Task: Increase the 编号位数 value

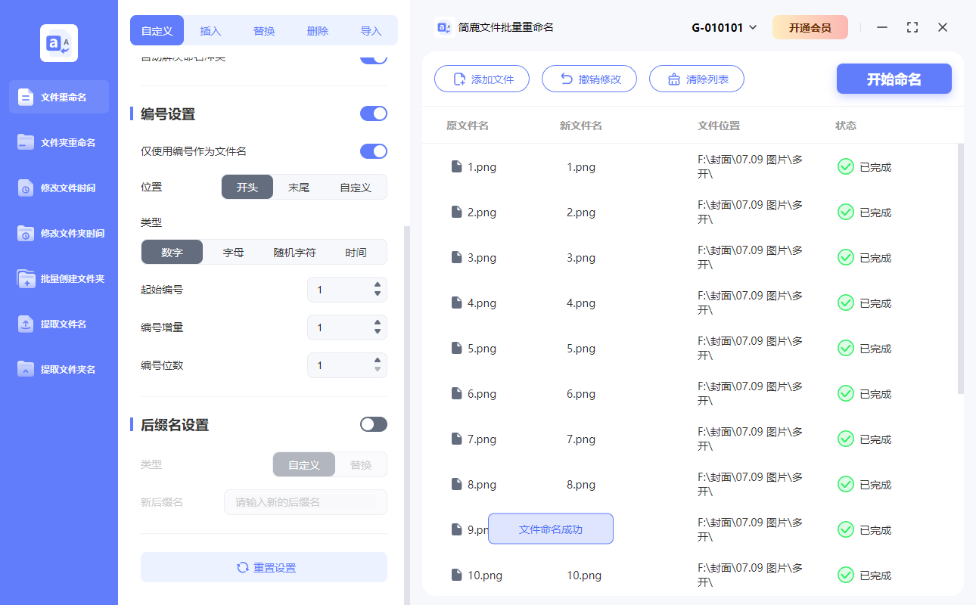Action: (x=378, y=361)
